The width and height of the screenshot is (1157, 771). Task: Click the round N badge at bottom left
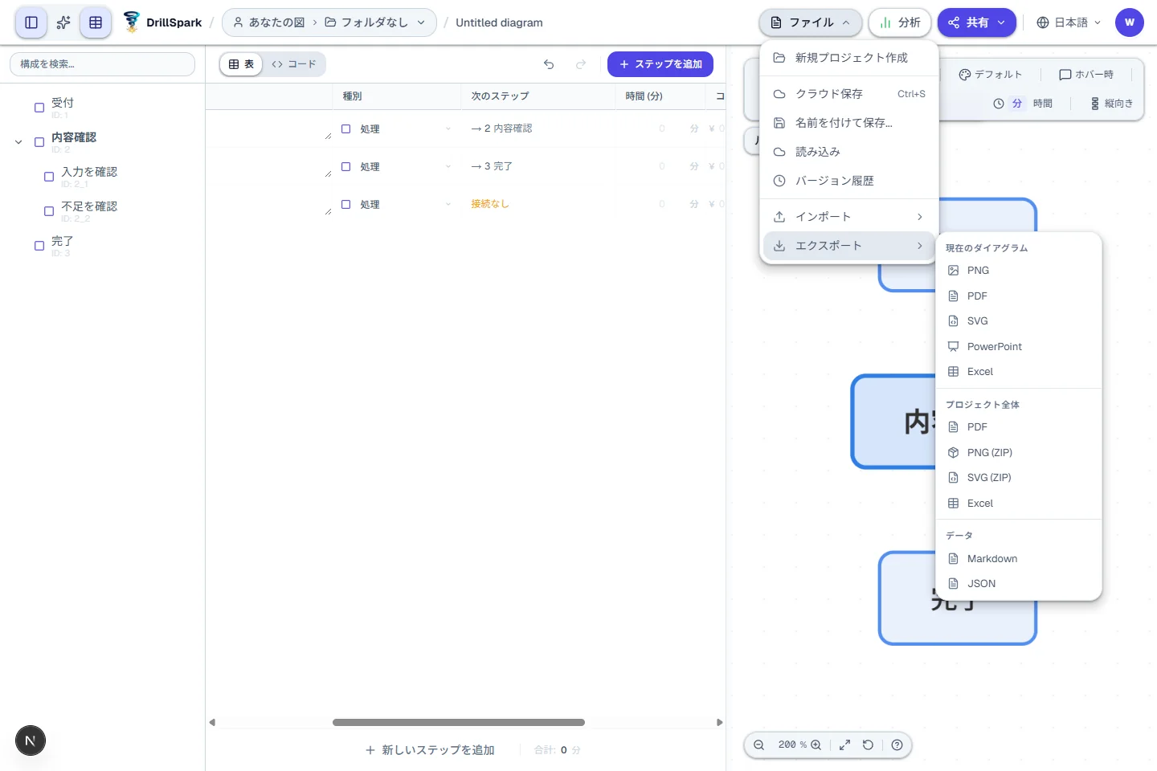pyautogui.click(x=31, y=740)
